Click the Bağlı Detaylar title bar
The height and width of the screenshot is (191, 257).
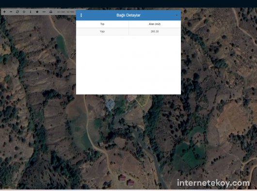pos(128,15)
